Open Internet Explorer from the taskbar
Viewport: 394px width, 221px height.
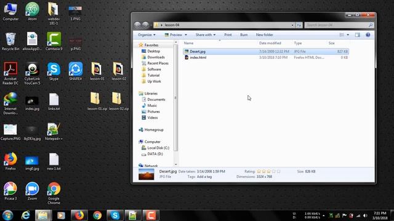point(25,215)
